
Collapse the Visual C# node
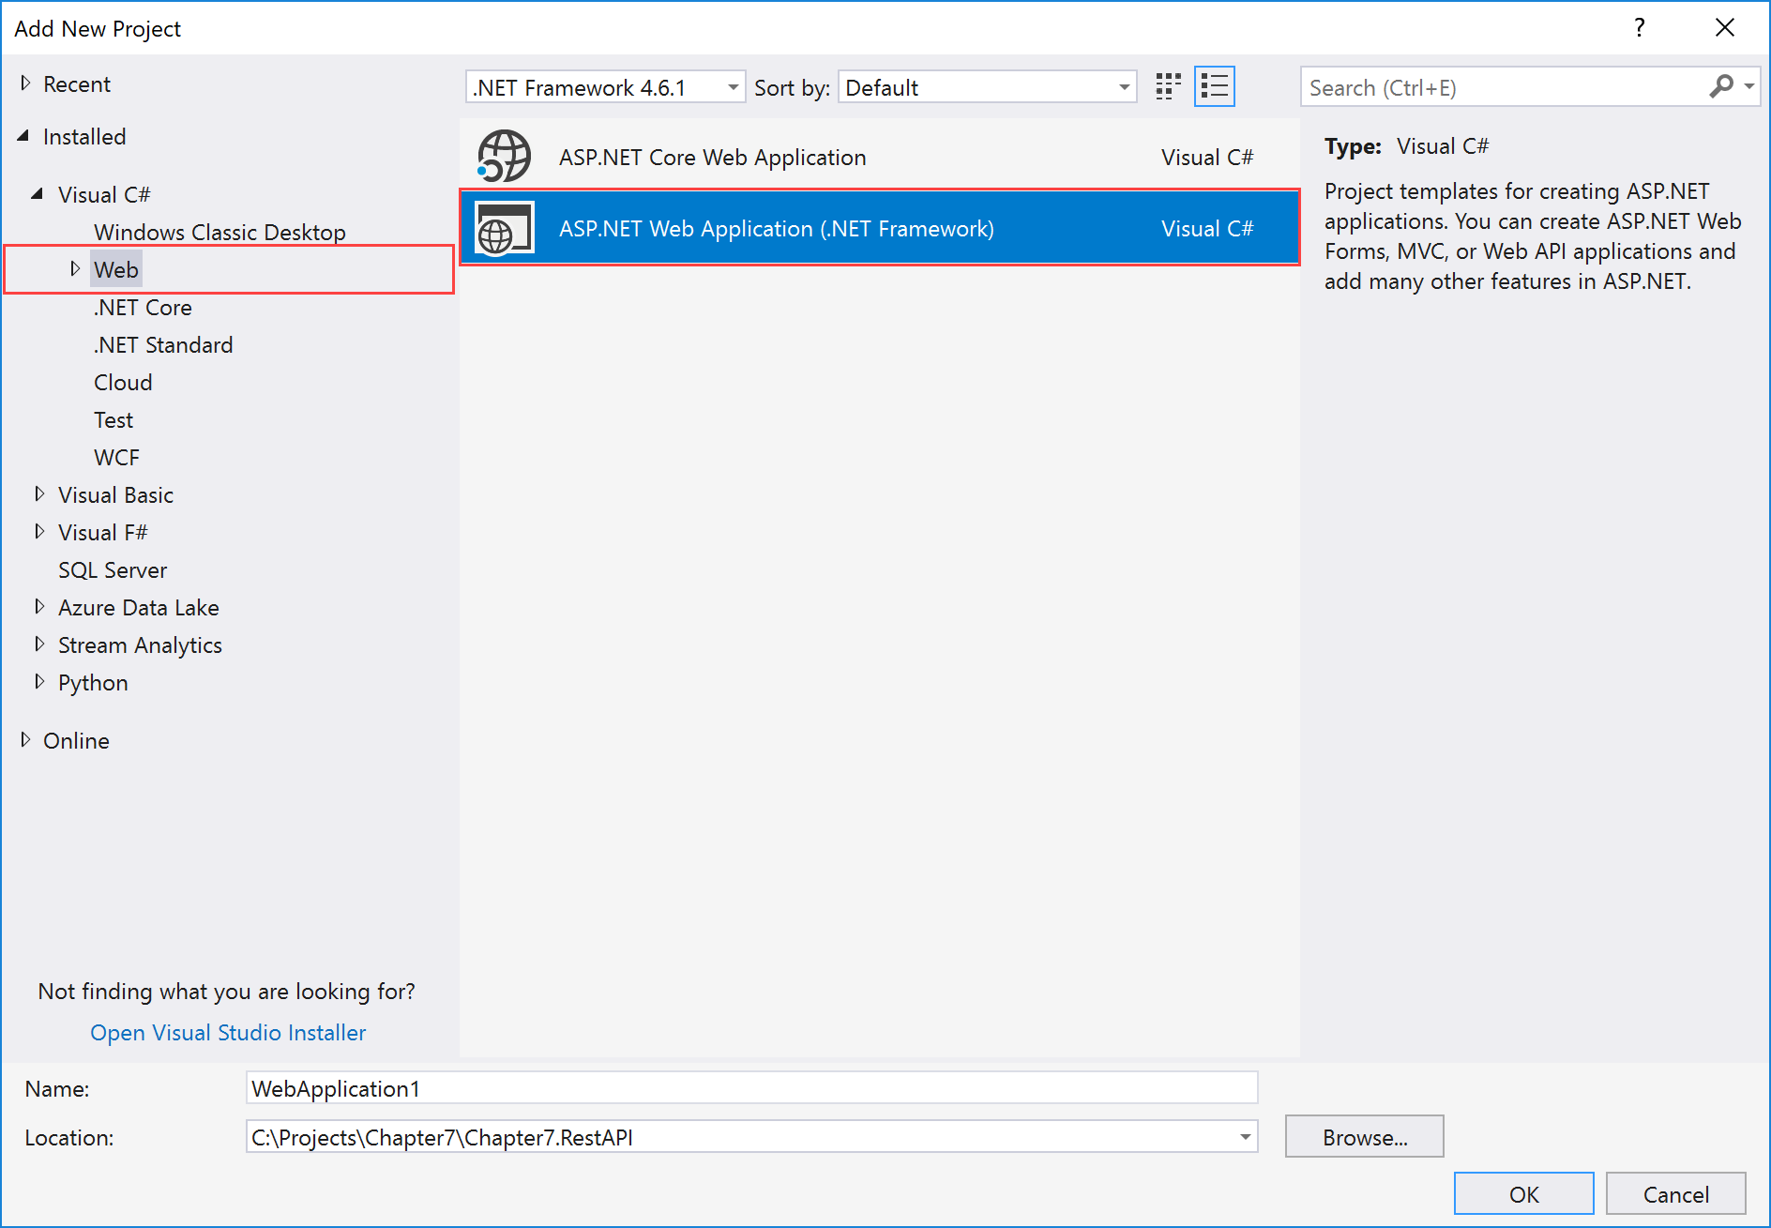coord(38,194)
